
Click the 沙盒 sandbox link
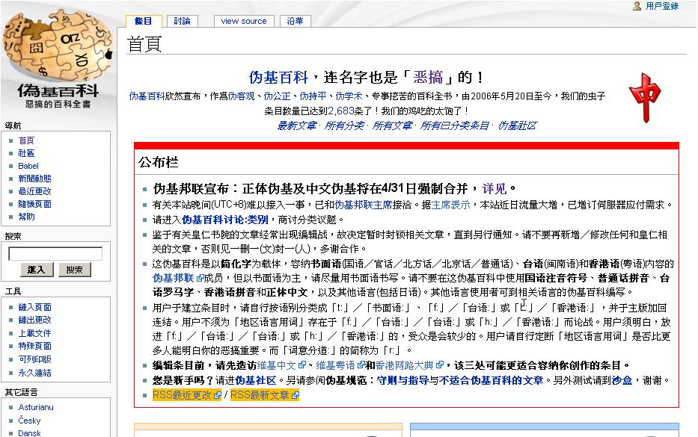[622, 380]
